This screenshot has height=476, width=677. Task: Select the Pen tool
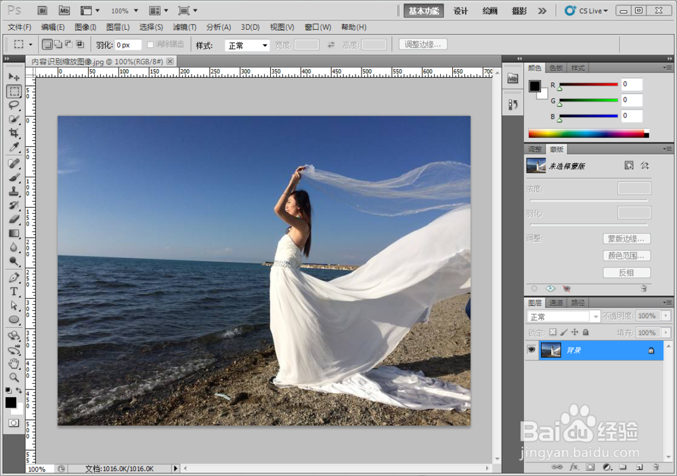(x=14, y=278)
